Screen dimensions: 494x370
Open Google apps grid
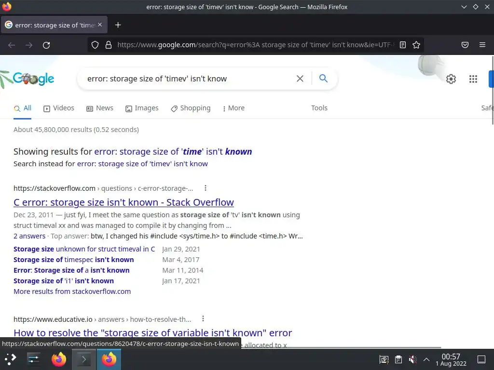click(x=473, y=79)
